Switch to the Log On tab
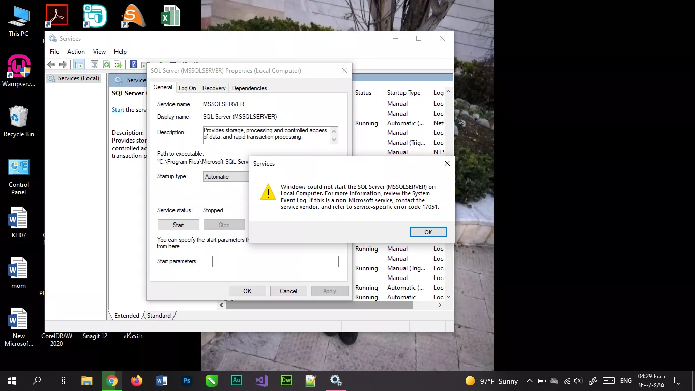The height and width of the screenshot is (391, 695). coord(187,88)
